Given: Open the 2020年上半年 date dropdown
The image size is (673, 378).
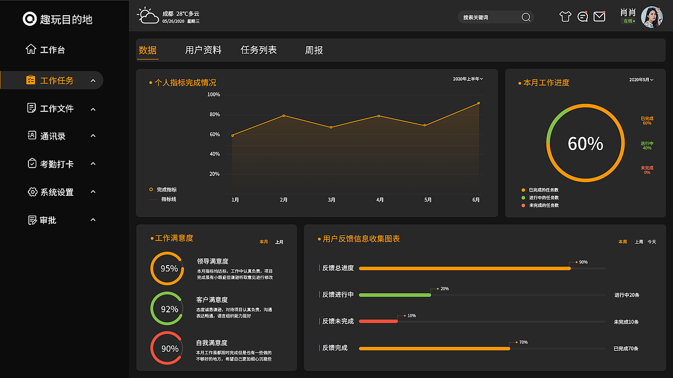Looking at the screenshot, I should click(x=467, y=78).
